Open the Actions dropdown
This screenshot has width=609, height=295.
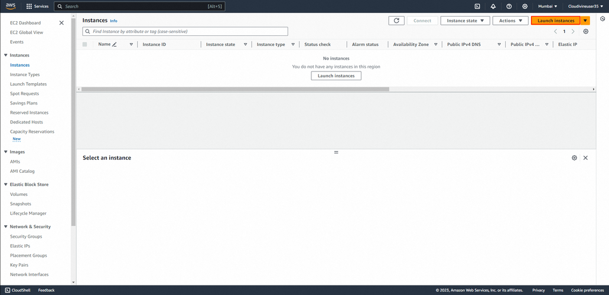point(510,21)
